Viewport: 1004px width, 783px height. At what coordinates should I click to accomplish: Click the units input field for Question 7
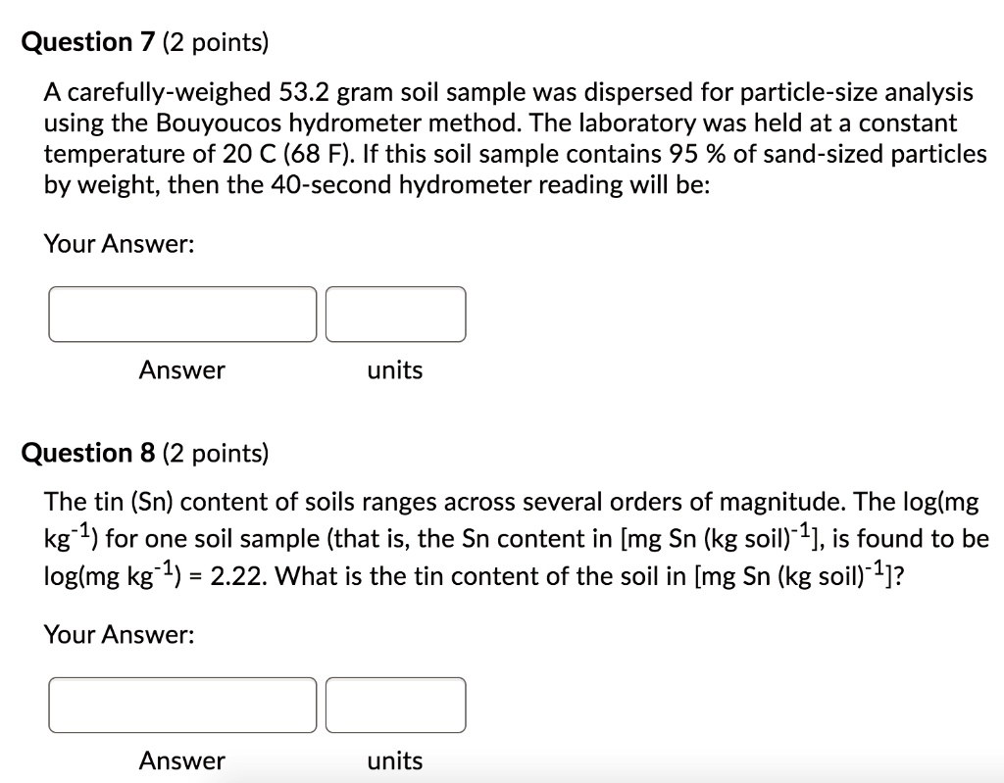[396, 314]
